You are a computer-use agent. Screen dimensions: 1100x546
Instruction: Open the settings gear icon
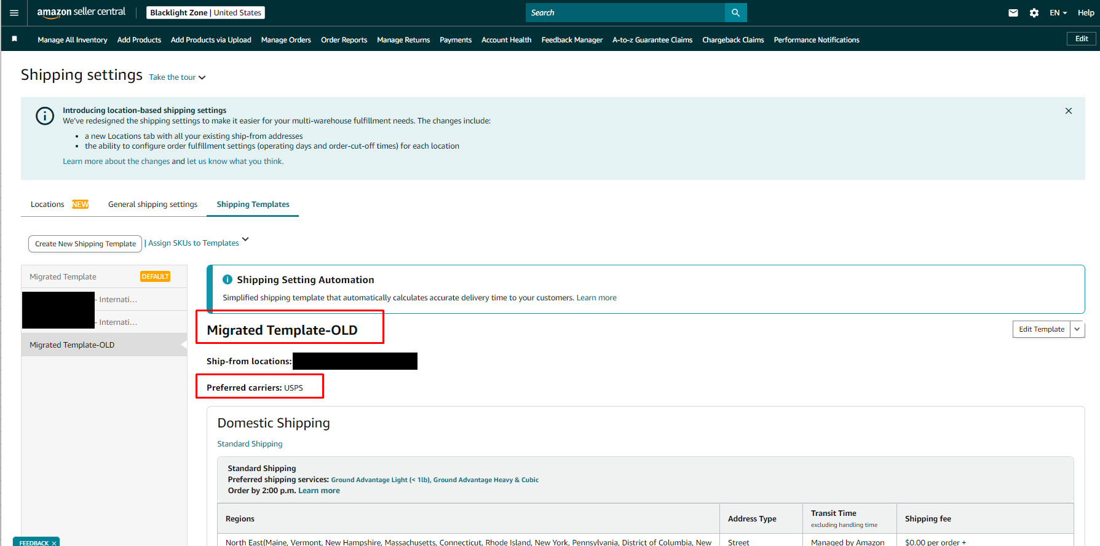pos(1034,13)
